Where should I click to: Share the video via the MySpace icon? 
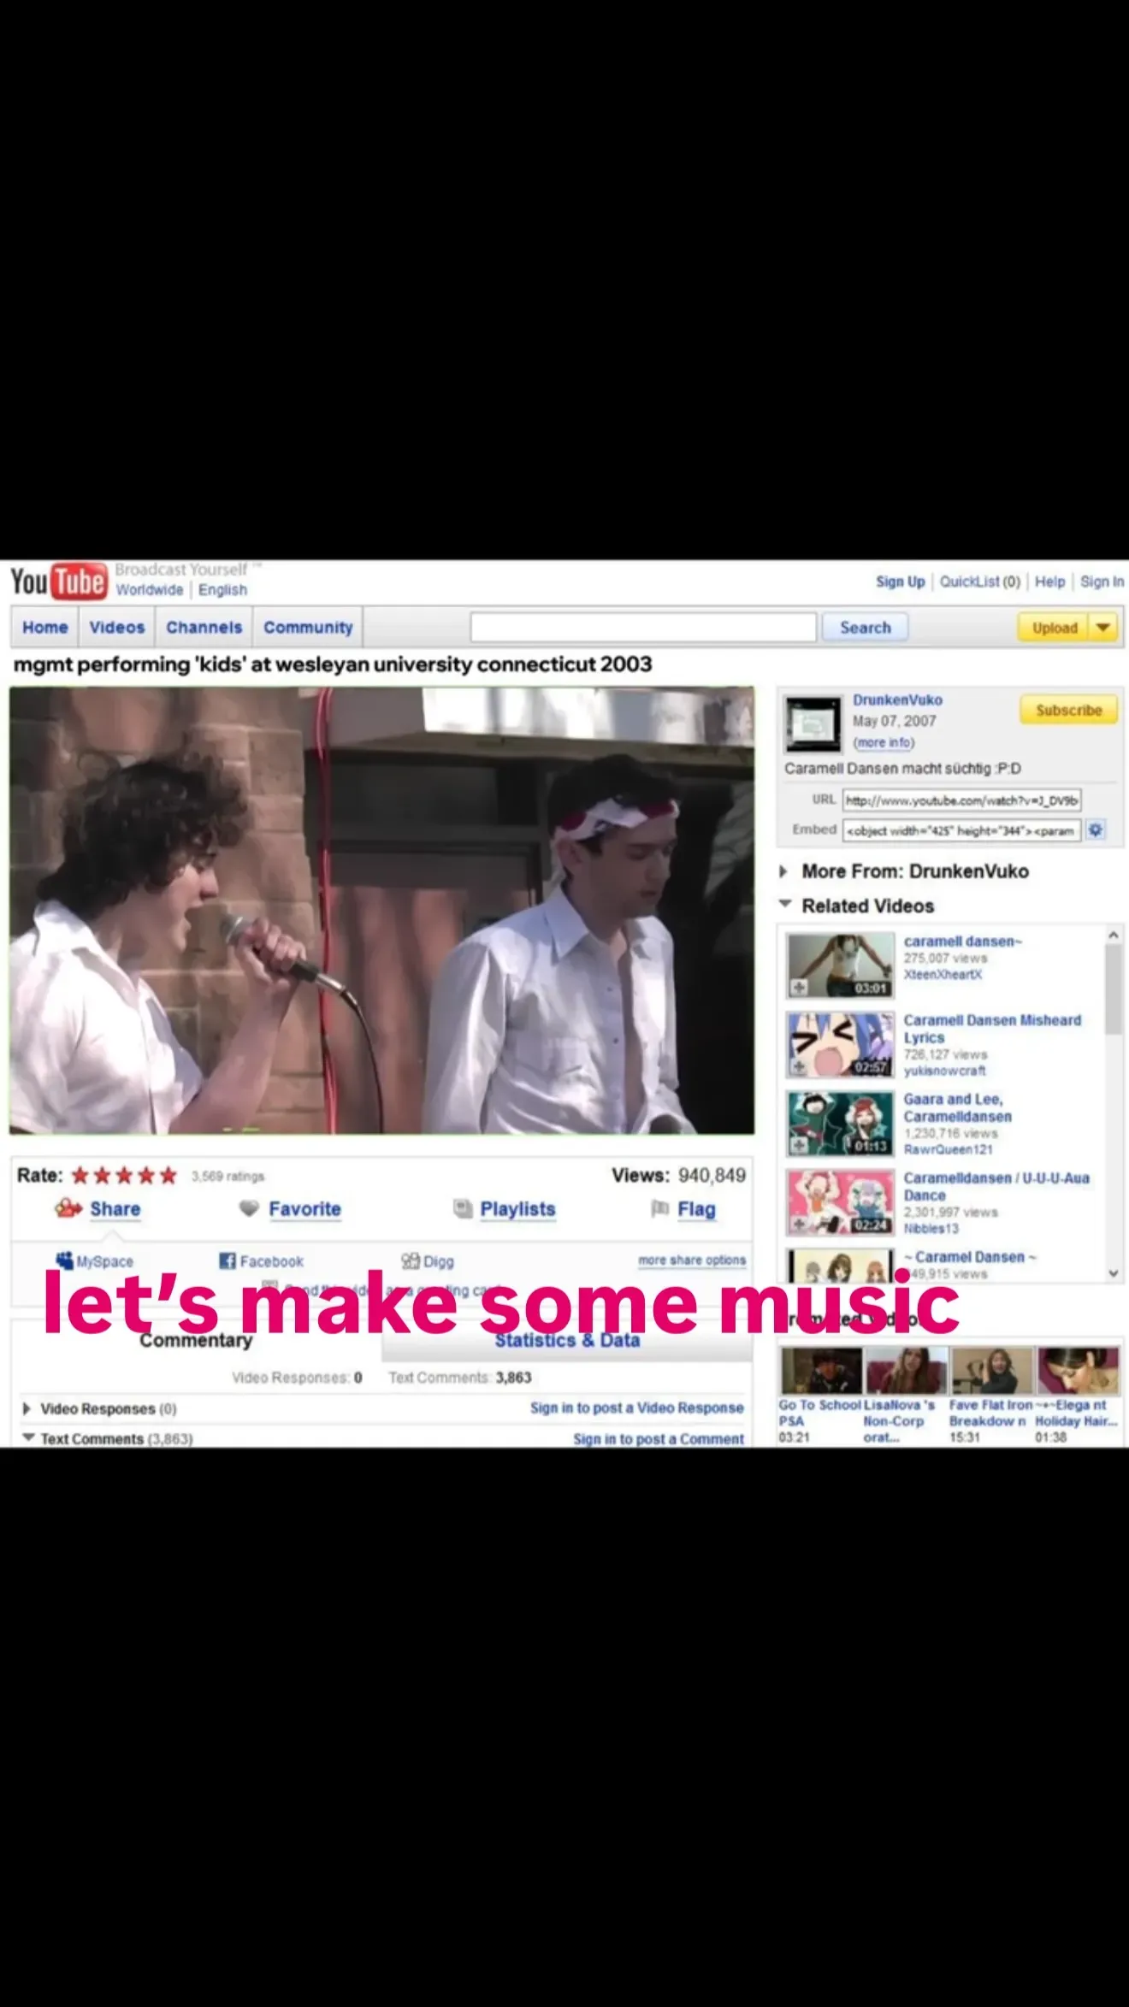pos(64,1260)
